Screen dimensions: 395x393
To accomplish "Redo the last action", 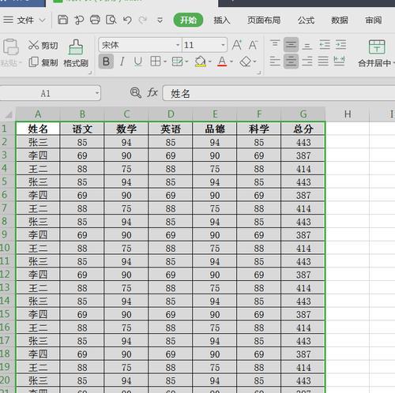I will 143,20.
